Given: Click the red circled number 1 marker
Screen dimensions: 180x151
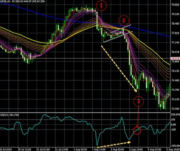Looking at the screenshot, I should [101, 5].
